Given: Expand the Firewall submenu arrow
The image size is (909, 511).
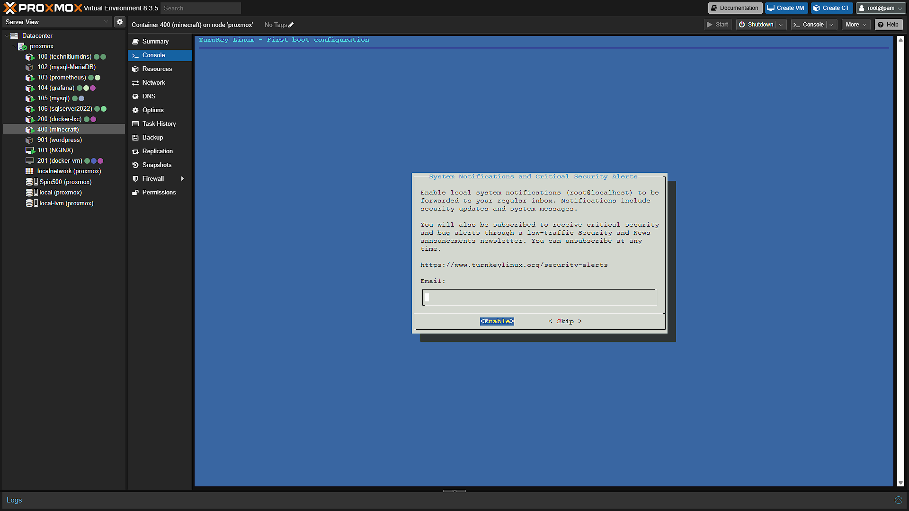Looking at the screenshot, I should tap(182, 178).
